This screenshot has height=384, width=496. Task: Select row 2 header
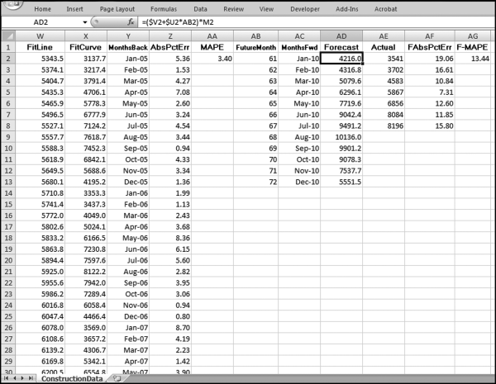tap(8, 59)
